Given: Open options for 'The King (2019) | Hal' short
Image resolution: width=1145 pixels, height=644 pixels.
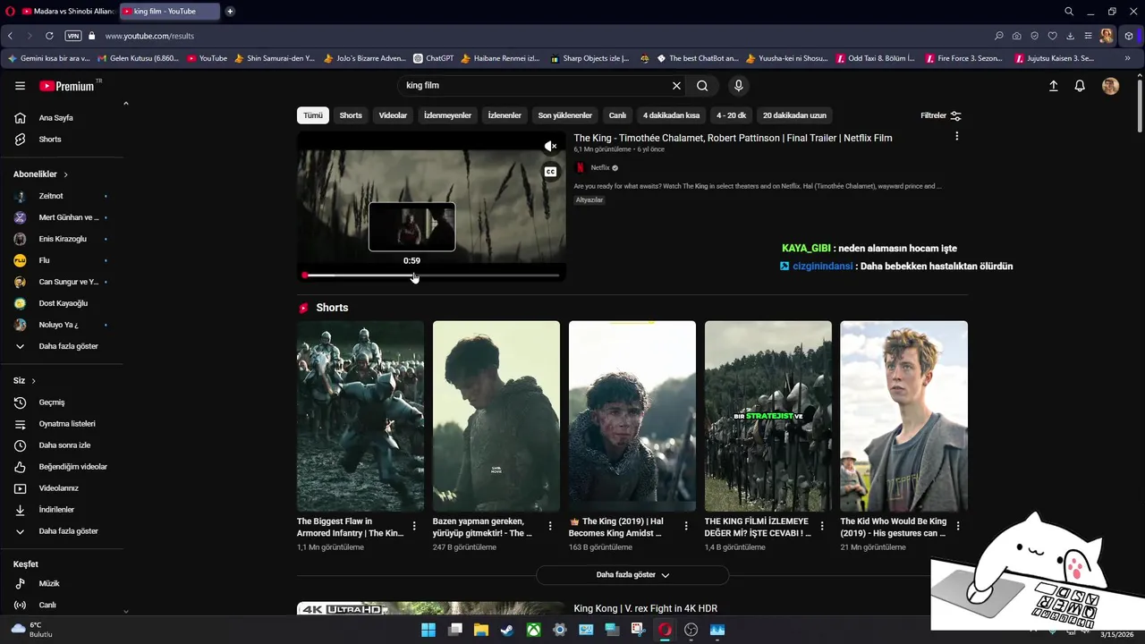Looking at the screenshot, I should tap(686, 526).
